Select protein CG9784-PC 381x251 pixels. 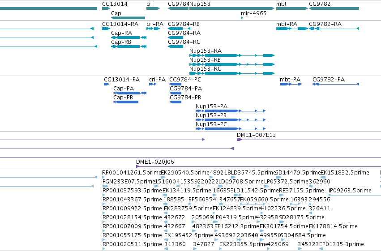[x=185, y=80]
